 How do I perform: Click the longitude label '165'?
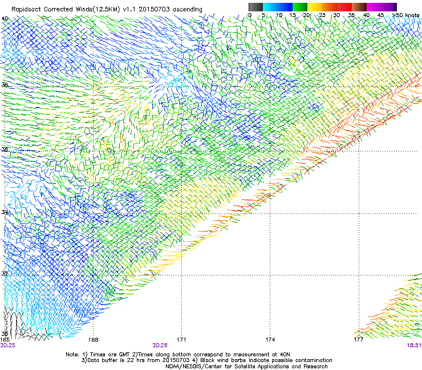pyautogui.click(x=5, y=340)
